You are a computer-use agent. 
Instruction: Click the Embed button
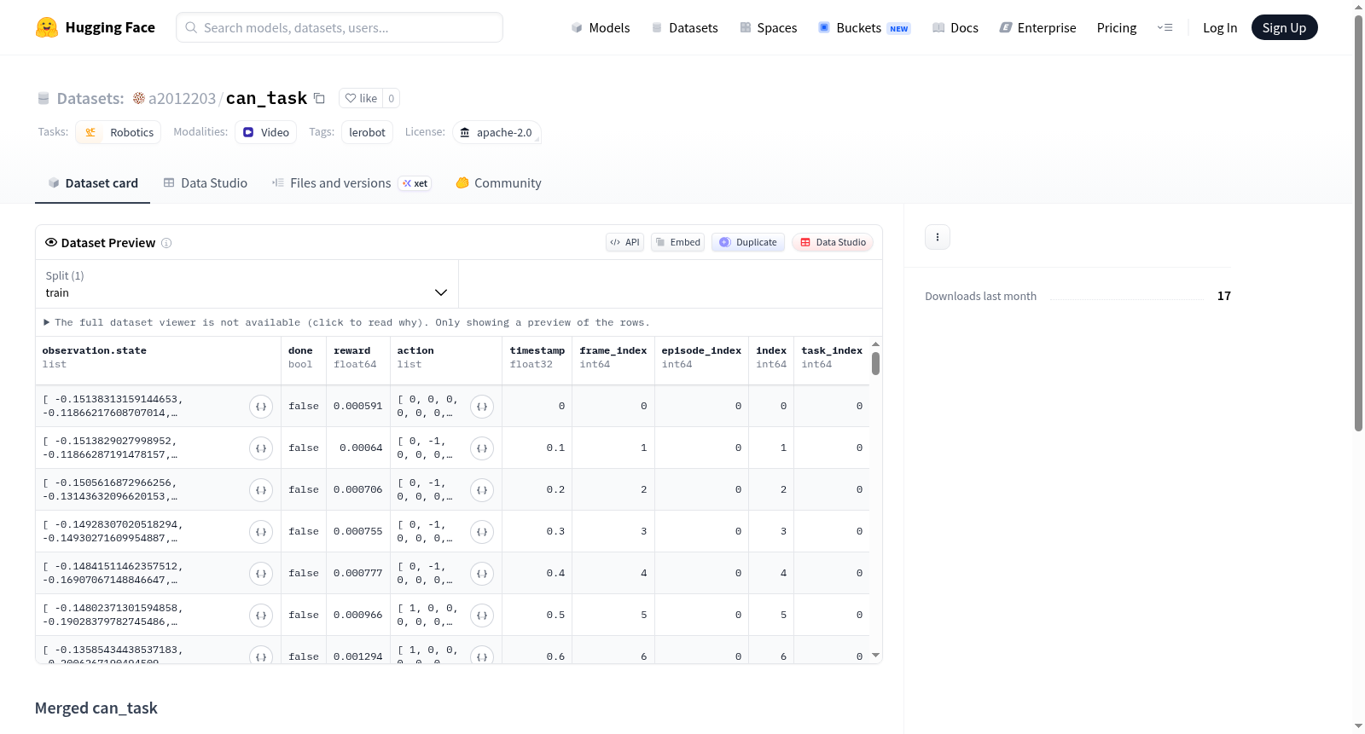[678, 242]
